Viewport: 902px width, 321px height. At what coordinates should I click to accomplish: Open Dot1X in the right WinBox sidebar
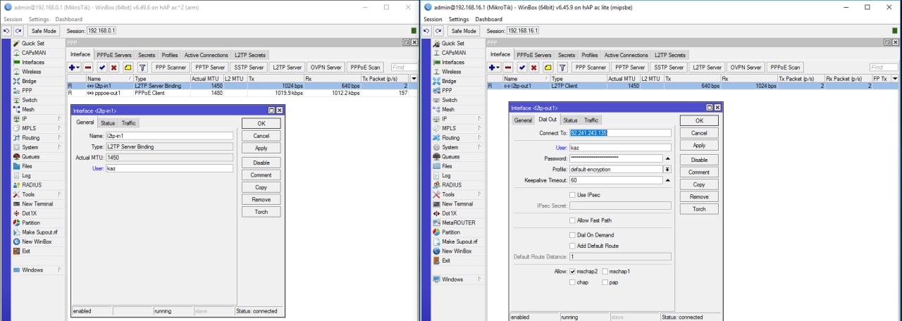tap(451, 213)
